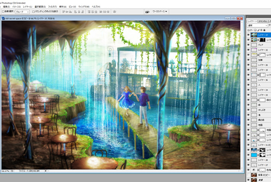Enable the 自動選択 checkbox
The height and width of the screenshot is (182, 271).
pyautogui.click(x=3, y=12)
